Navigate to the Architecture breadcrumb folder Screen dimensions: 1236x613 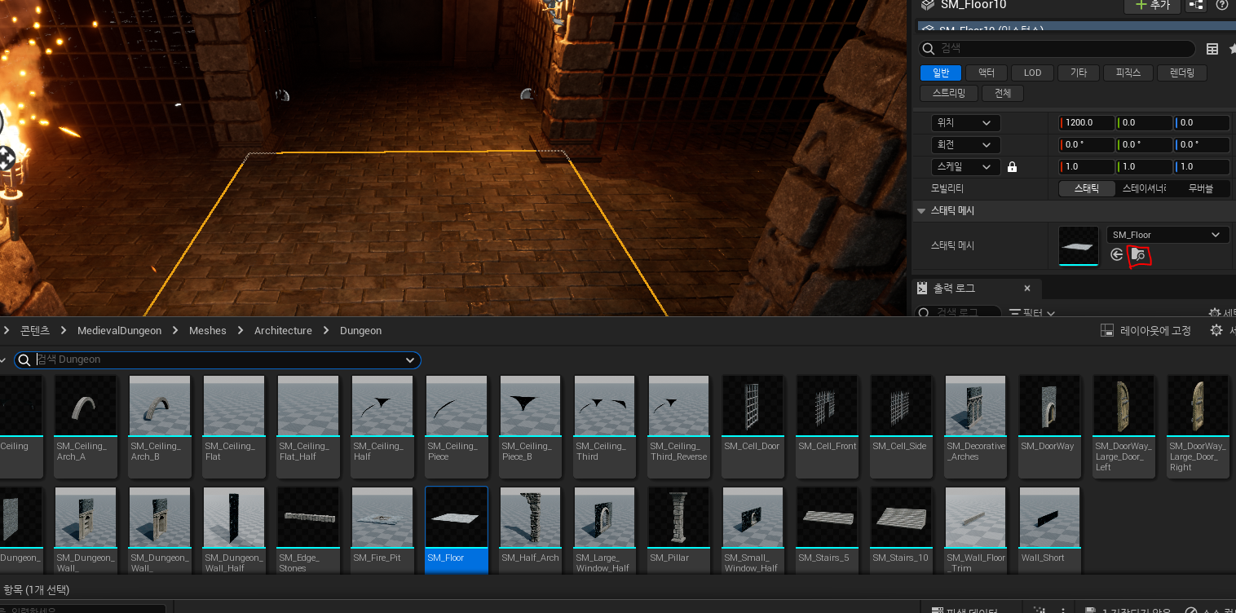(283, 330)
